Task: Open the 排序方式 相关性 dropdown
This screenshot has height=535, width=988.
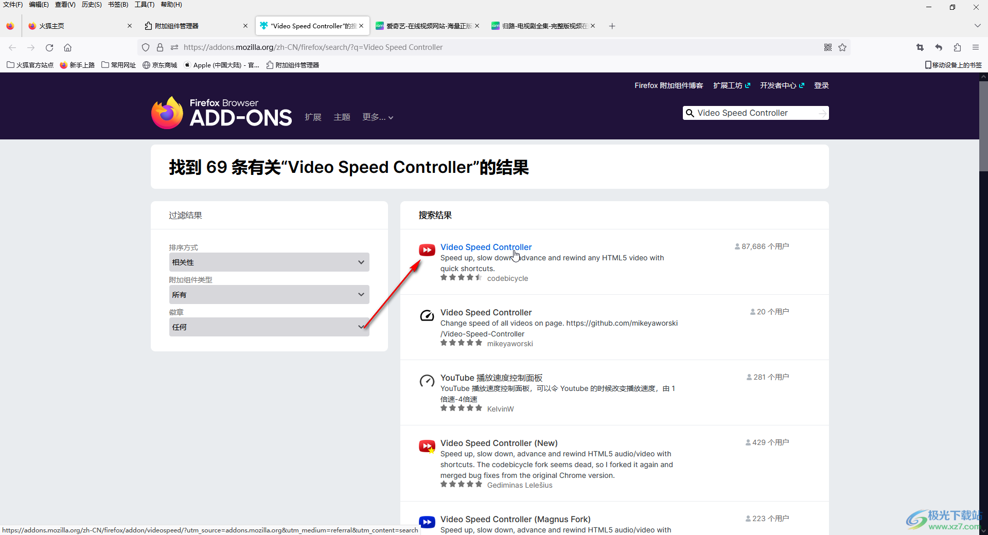Action: pos(269,262)
